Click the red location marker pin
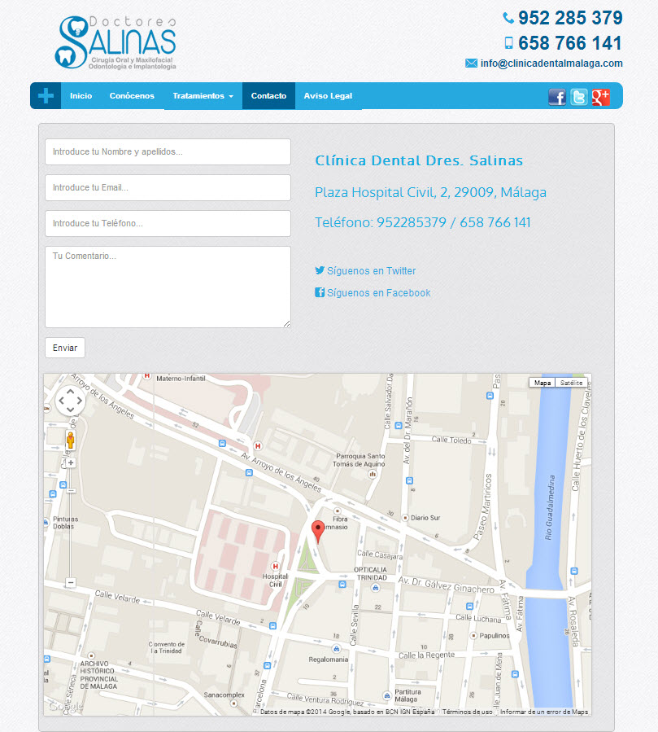 click(319, 531)
